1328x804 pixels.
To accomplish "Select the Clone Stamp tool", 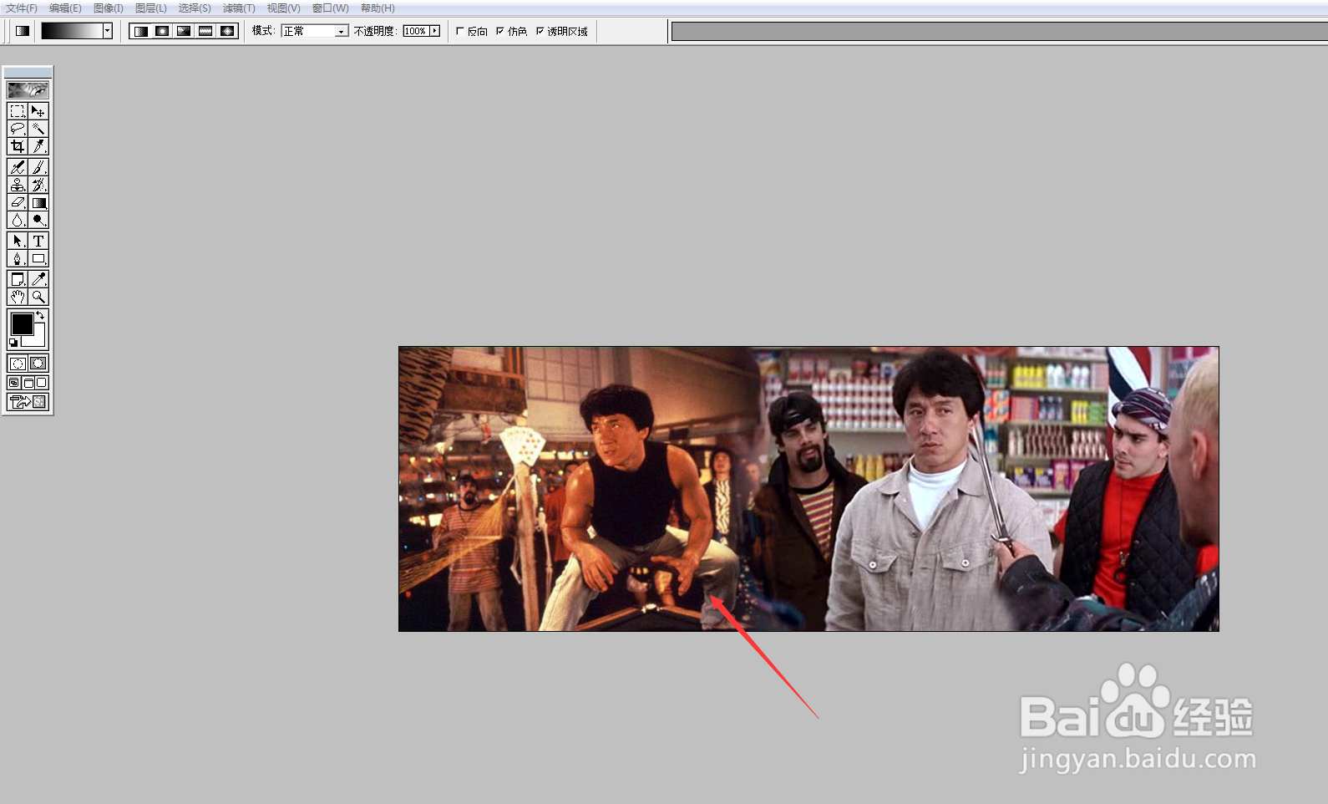I will [x=18, y=185].
